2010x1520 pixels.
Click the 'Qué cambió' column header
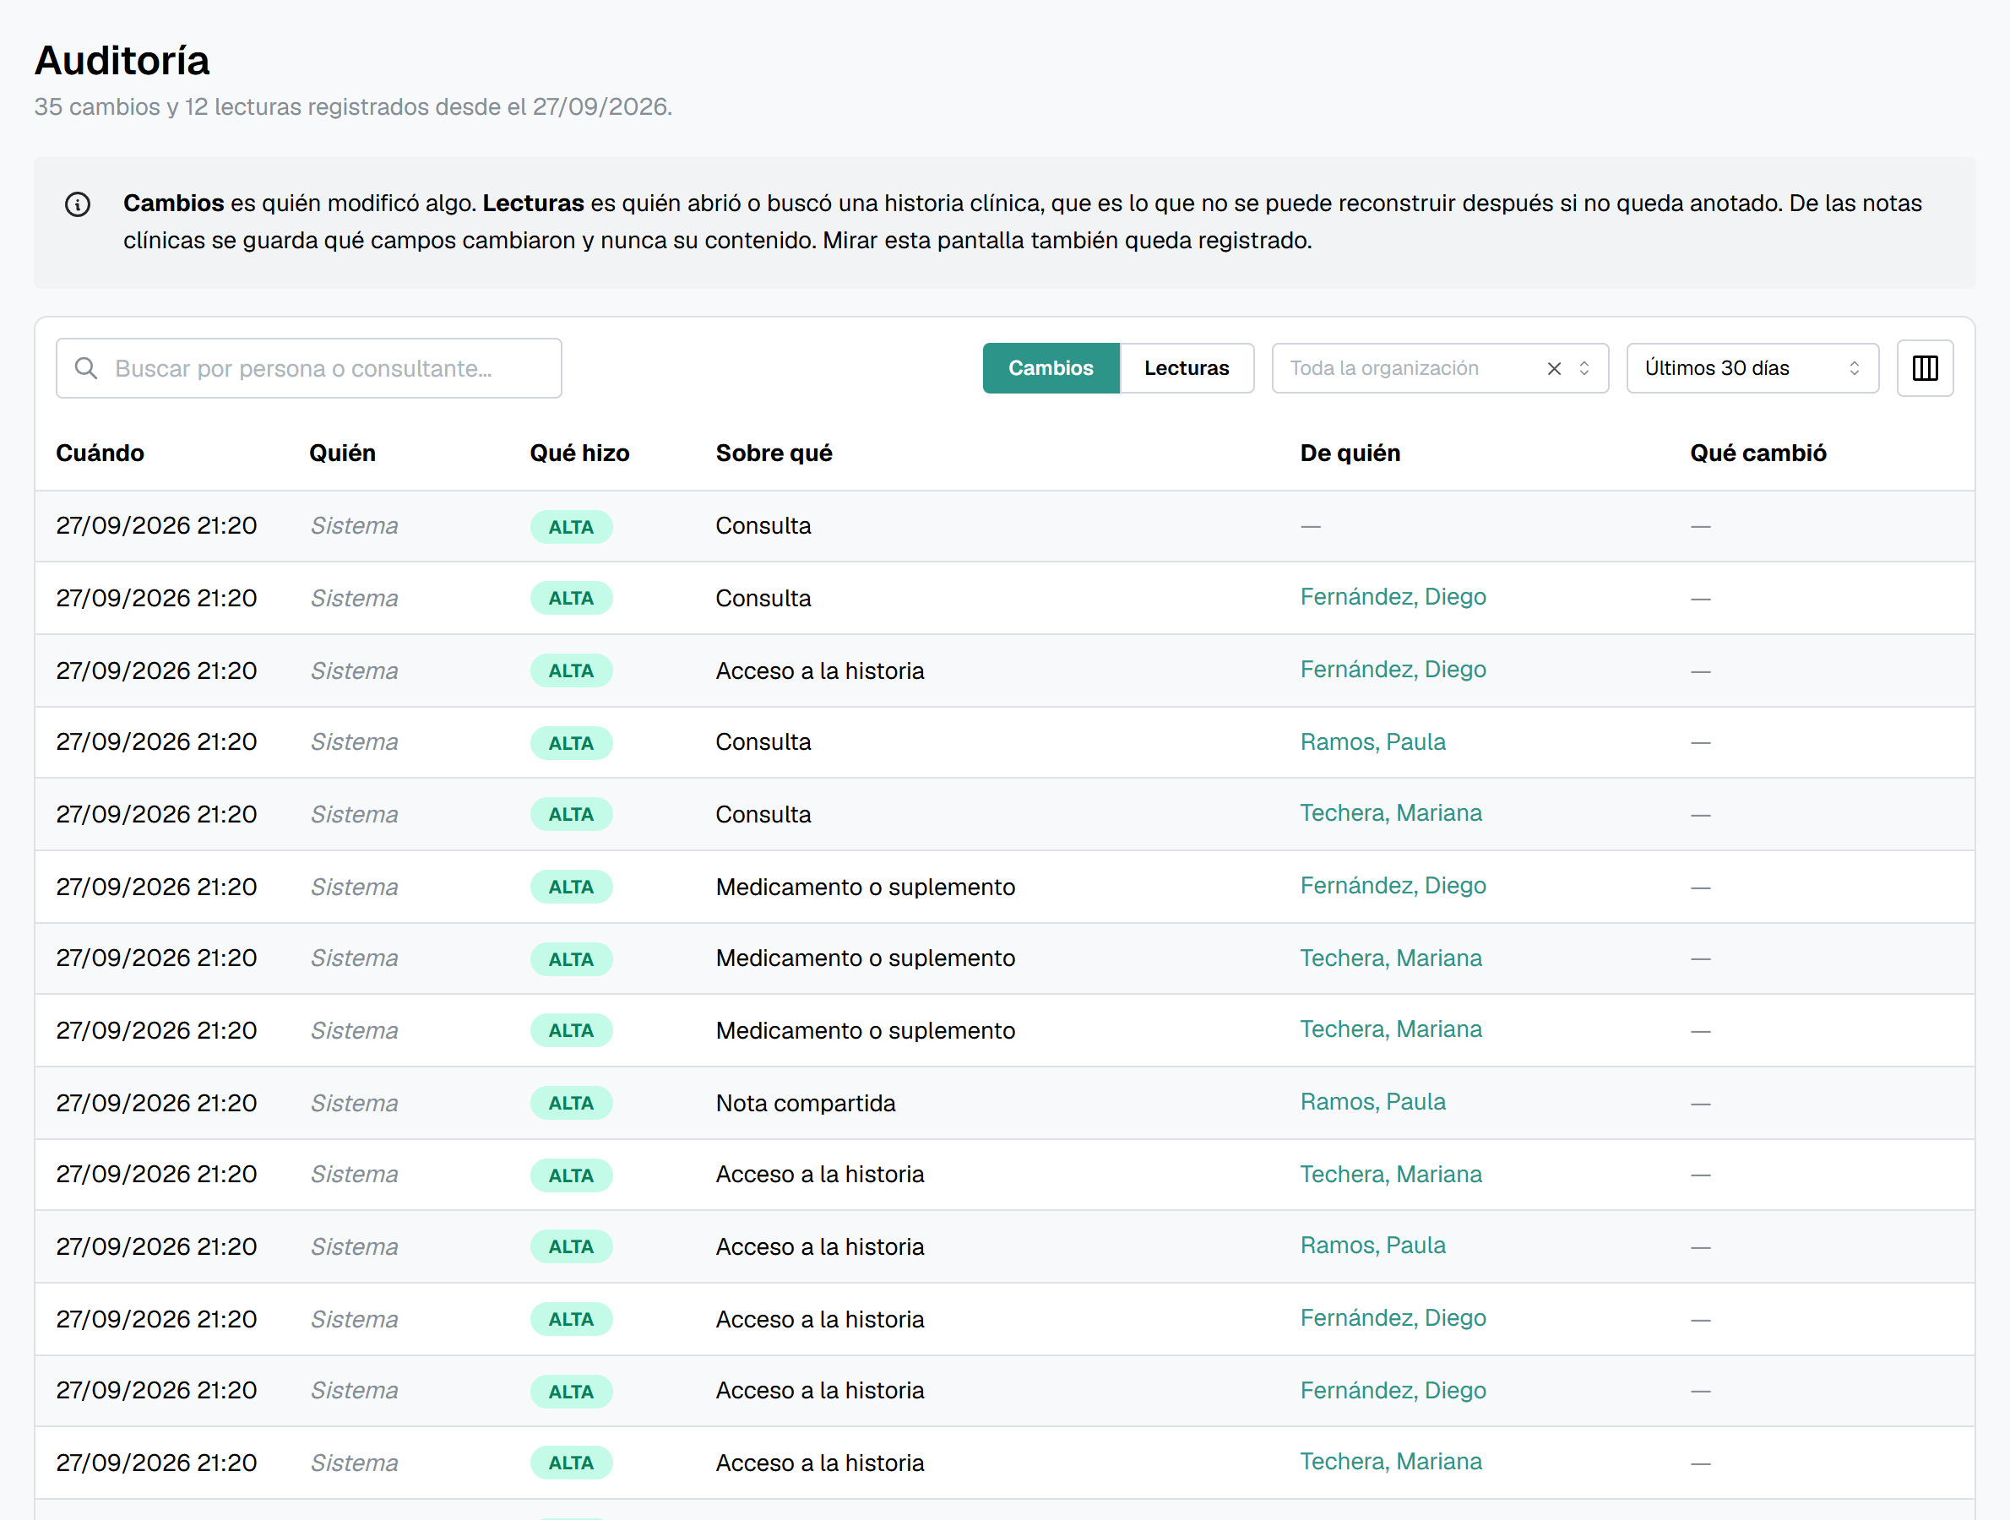[1757, 453]
